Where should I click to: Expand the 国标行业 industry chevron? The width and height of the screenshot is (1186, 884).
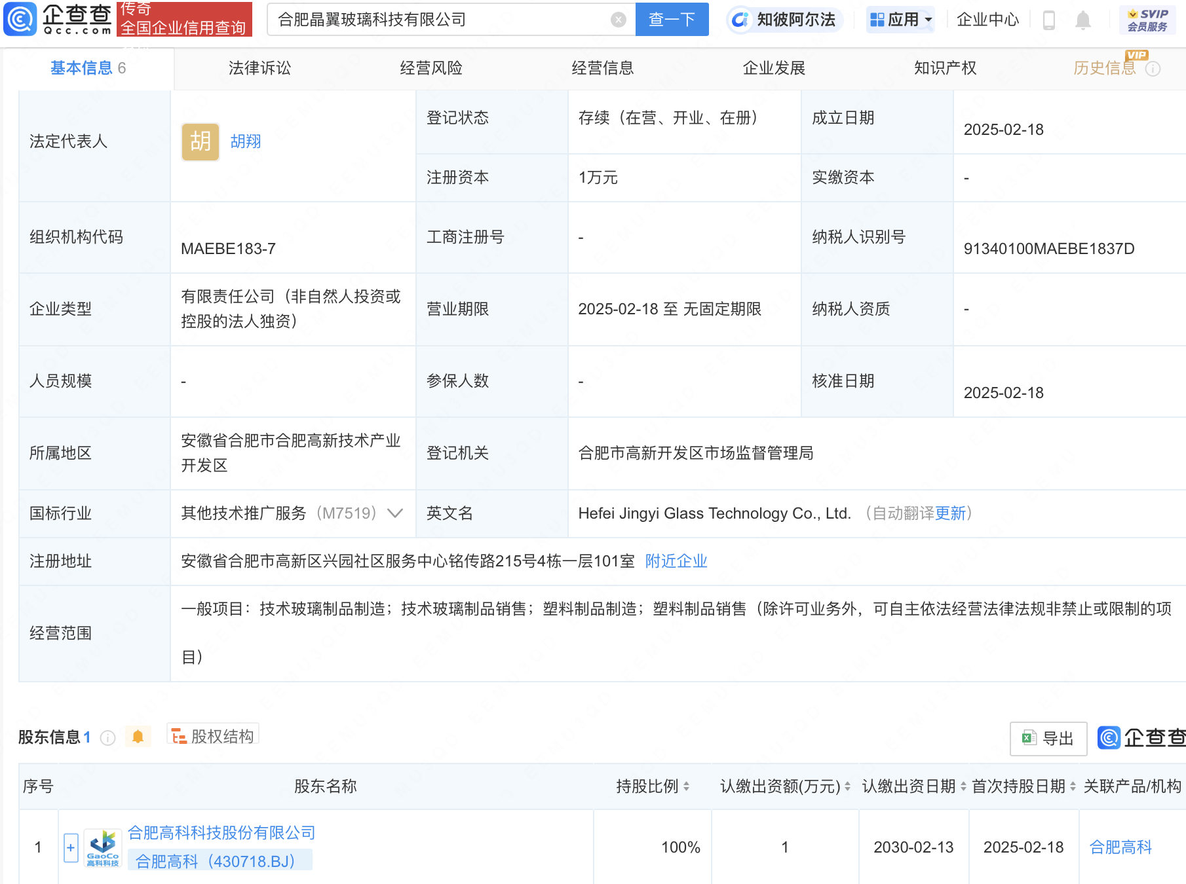point(394,513)
